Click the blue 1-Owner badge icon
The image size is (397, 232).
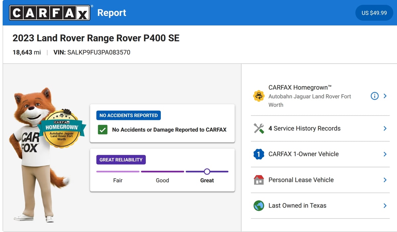click(x=259, y=154)
